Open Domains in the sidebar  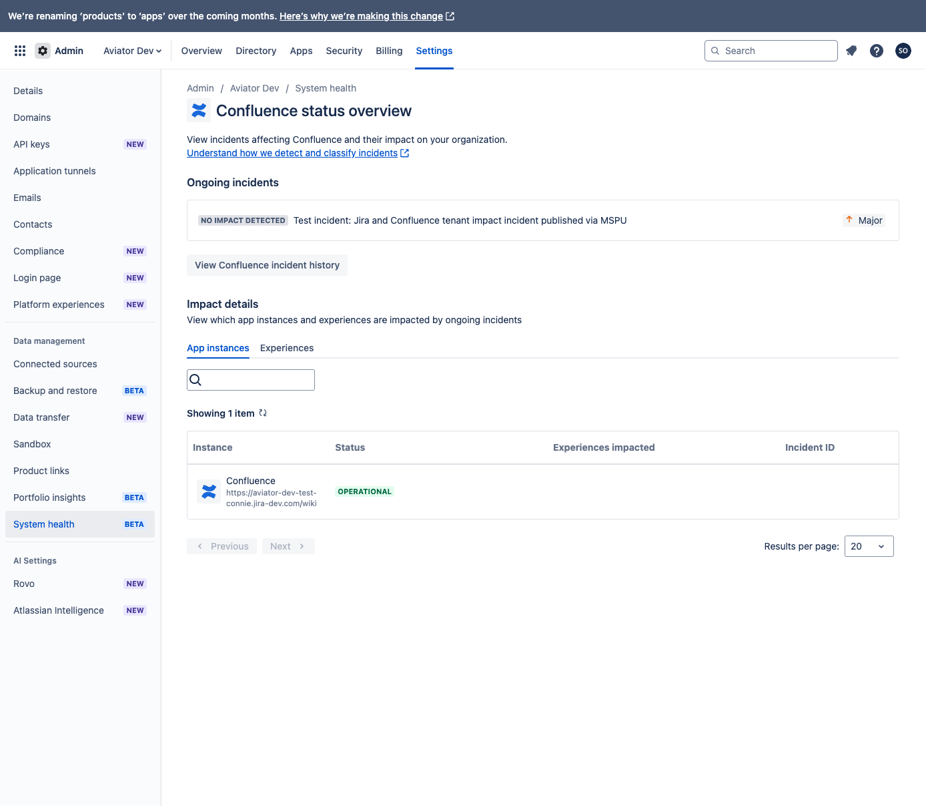(x=80, y=118)
